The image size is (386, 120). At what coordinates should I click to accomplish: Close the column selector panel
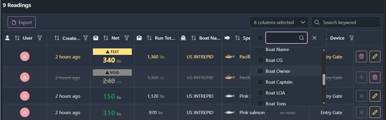tap(315, 38)
